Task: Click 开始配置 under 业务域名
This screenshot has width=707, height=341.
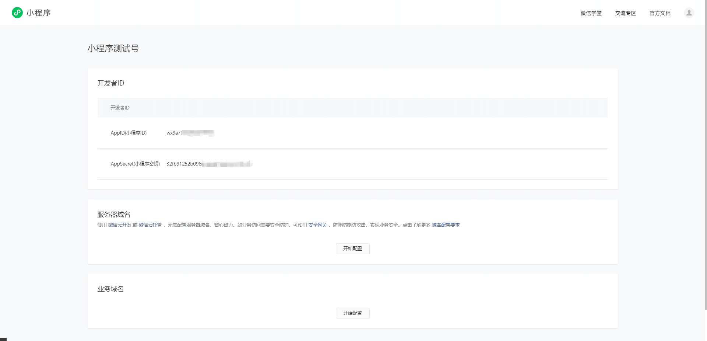Action: (x=352, y=313)
